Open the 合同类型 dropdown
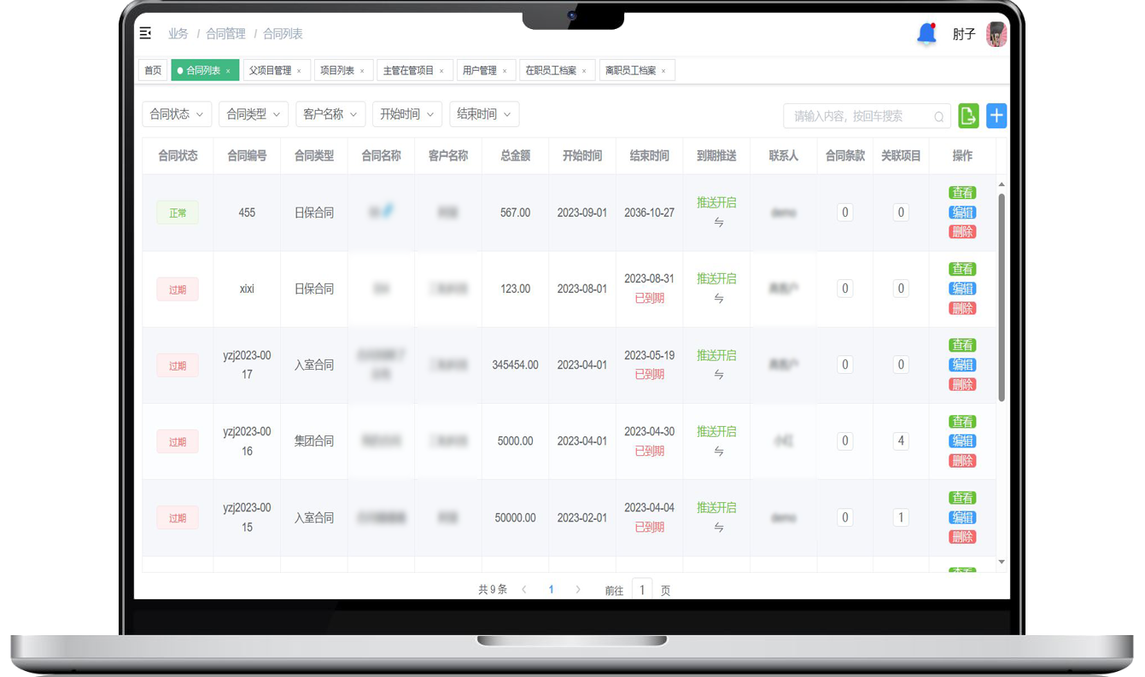The image size is (1145, 677). 254,114
